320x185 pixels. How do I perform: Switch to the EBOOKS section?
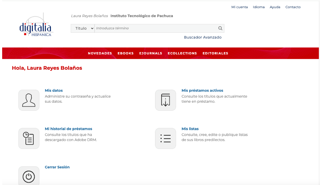[125, 53]
